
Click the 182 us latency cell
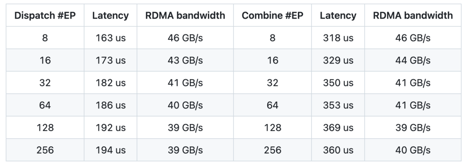pos(111,82)
